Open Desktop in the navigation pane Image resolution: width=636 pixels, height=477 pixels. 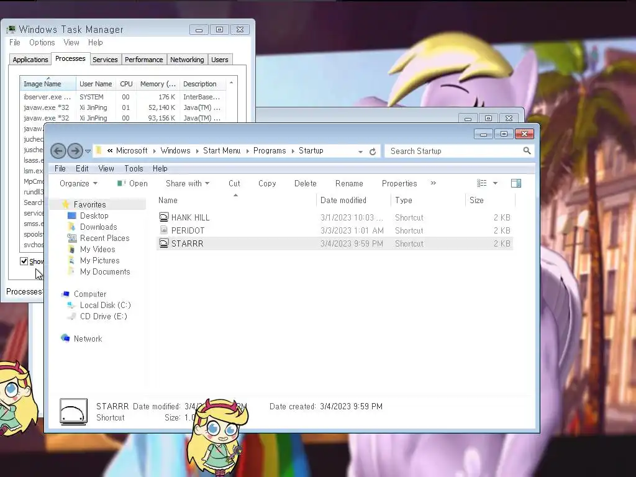point(94,216)
